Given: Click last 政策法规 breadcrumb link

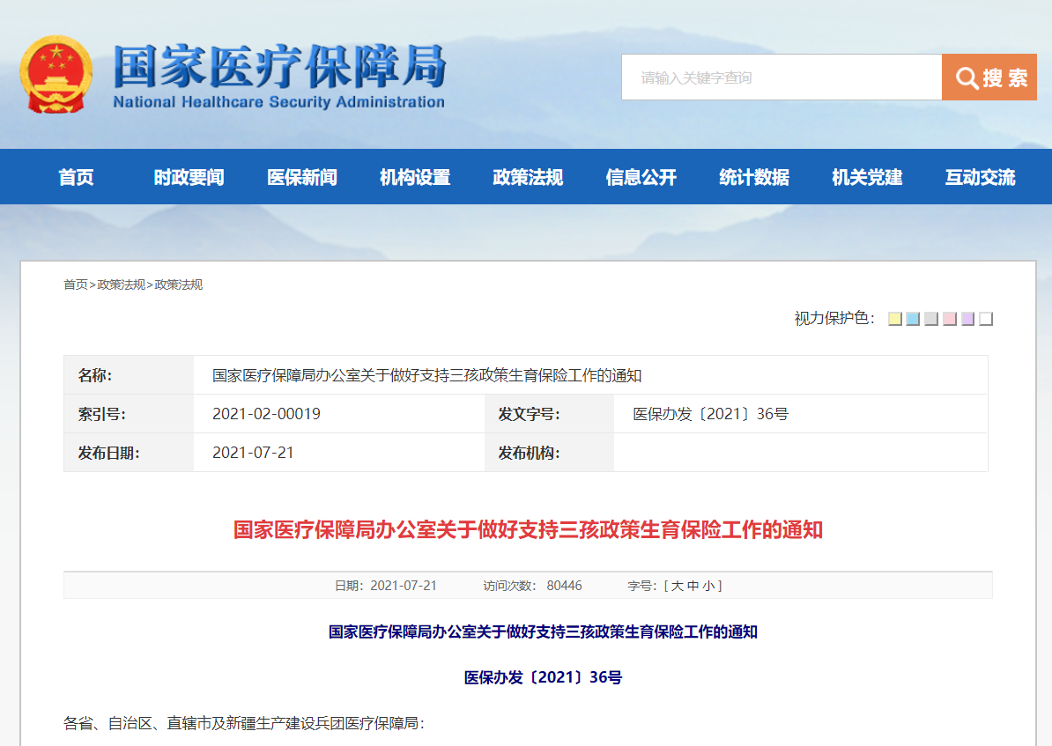Looking at the screenshot, I should (179, 284).
